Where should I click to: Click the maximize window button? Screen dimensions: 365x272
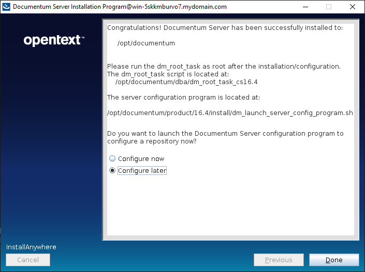[329, 7]
